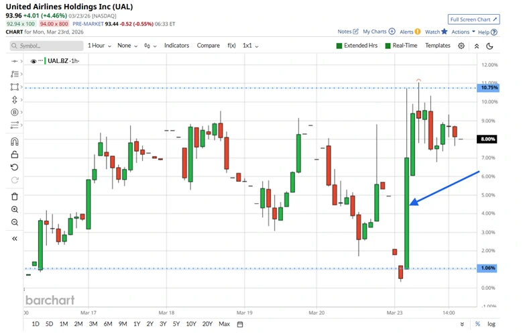Open the f(x) expressions menu
The height and width of the screenshot is (334, 523).
(x=231, y=46)
